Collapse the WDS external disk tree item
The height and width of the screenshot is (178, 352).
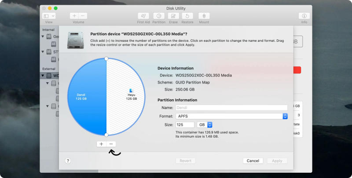(x=43, y=76)
